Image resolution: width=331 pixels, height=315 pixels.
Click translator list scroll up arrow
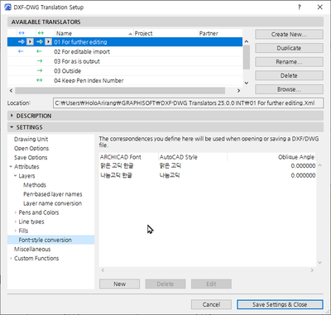pos(247,41)
